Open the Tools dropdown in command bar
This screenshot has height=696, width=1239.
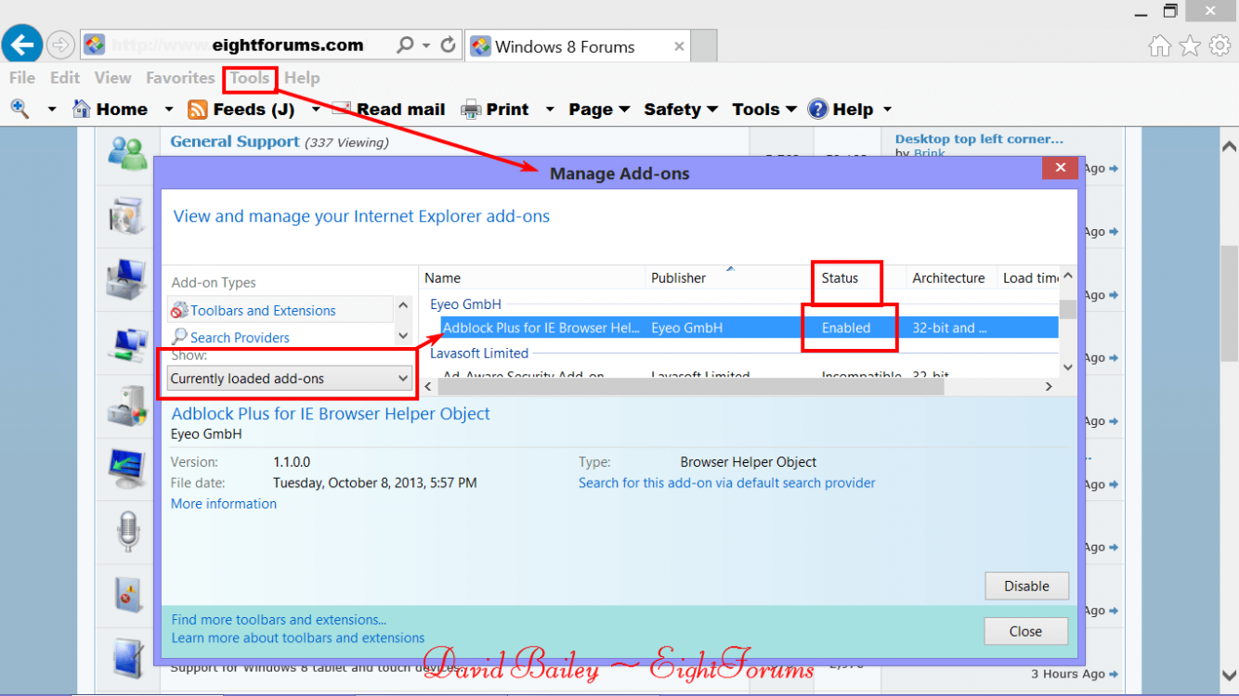(x=764, y=110)
